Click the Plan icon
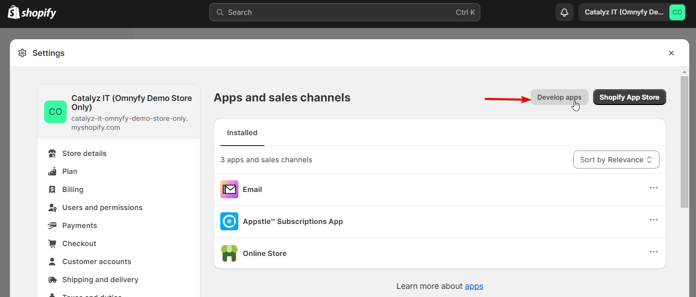Image resolution: width=696 pixels, height=297 pixels. (52, 171)
